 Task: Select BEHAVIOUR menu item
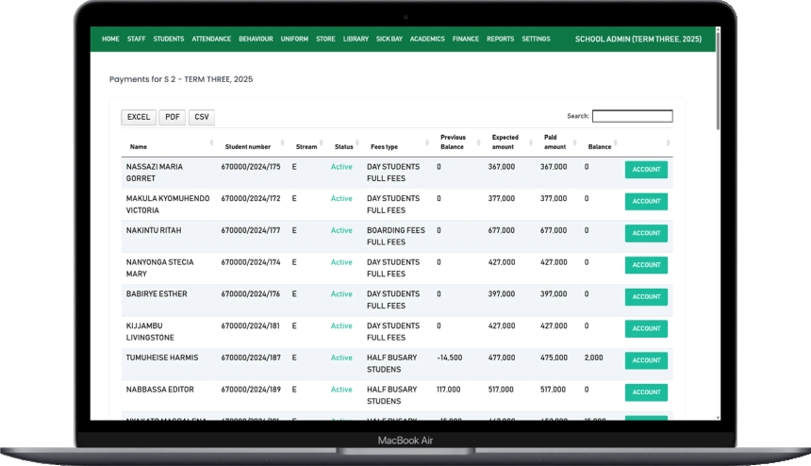pyautogui.click(x=256, y=39)
